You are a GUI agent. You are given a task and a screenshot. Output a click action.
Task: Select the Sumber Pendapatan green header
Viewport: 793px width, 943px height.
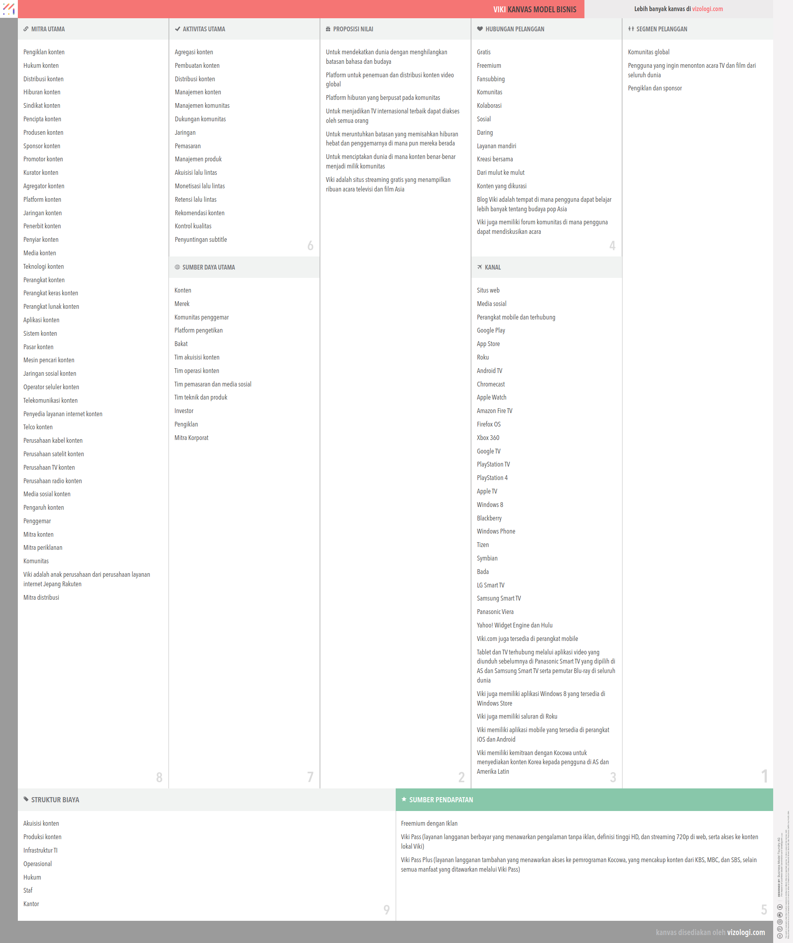coord(584,800)
